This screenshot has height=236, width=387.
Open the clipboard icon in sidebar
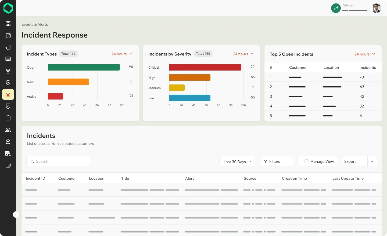(8, 118)
